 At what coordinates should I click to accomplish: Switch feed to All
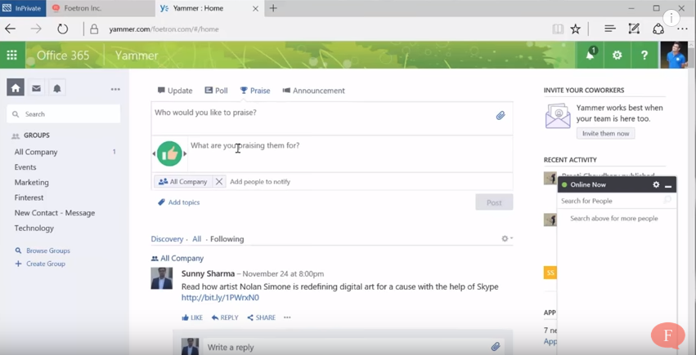click(x=196, y=239)
